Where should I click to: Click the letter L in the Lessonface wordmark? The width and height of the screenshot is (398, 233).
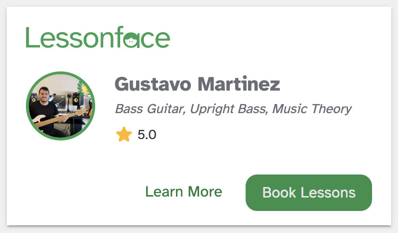(31, 38)
